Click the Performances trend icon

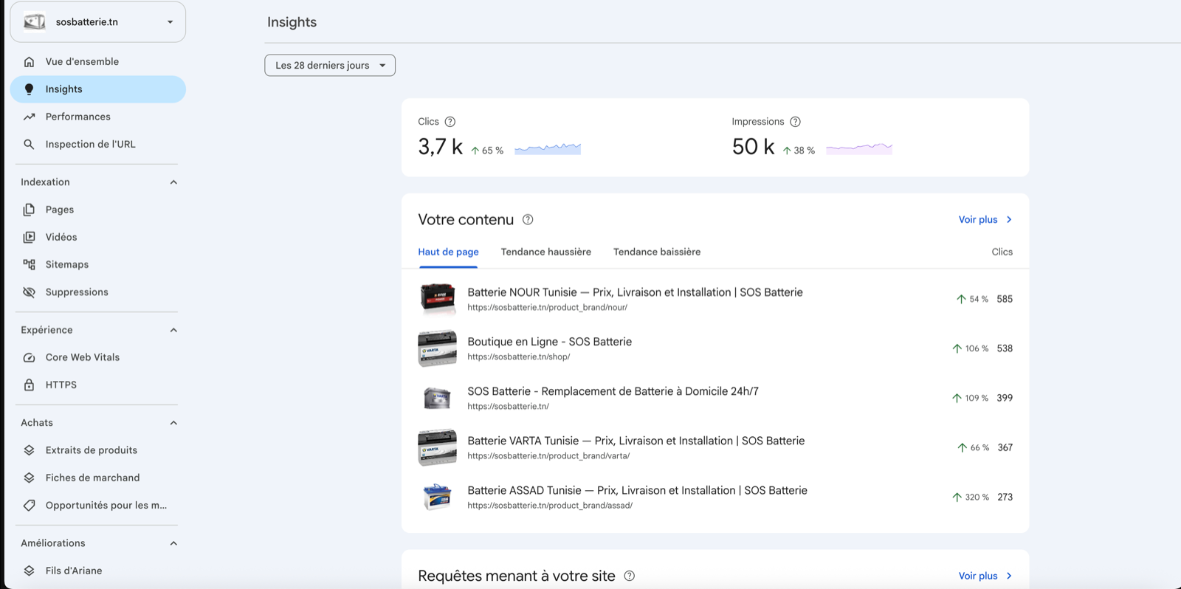[29, 117]
